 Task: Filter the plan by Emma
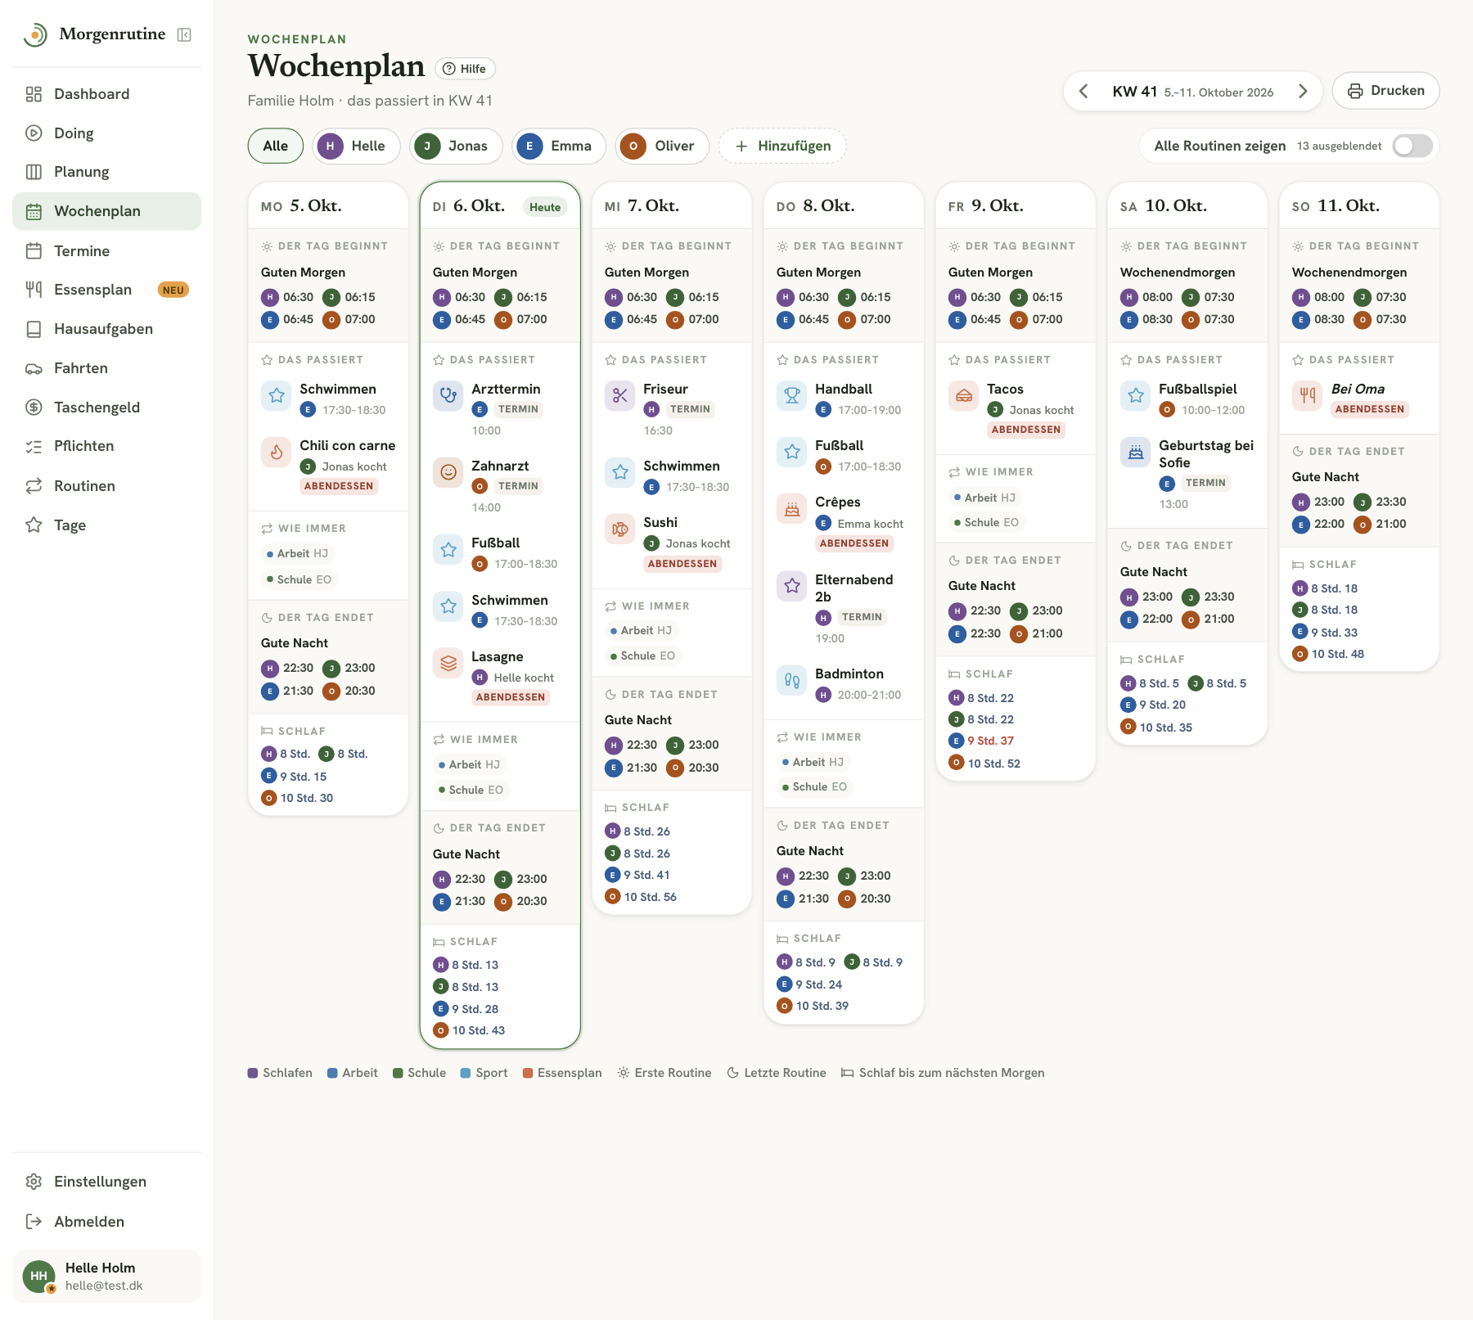559,146
